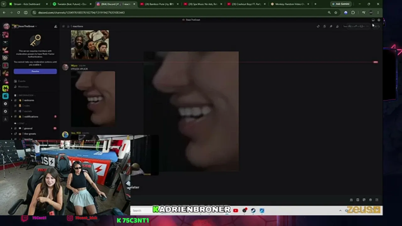402x226 pixels.
Task: Click Wyzz's message avatar
Action: (65, 67)
